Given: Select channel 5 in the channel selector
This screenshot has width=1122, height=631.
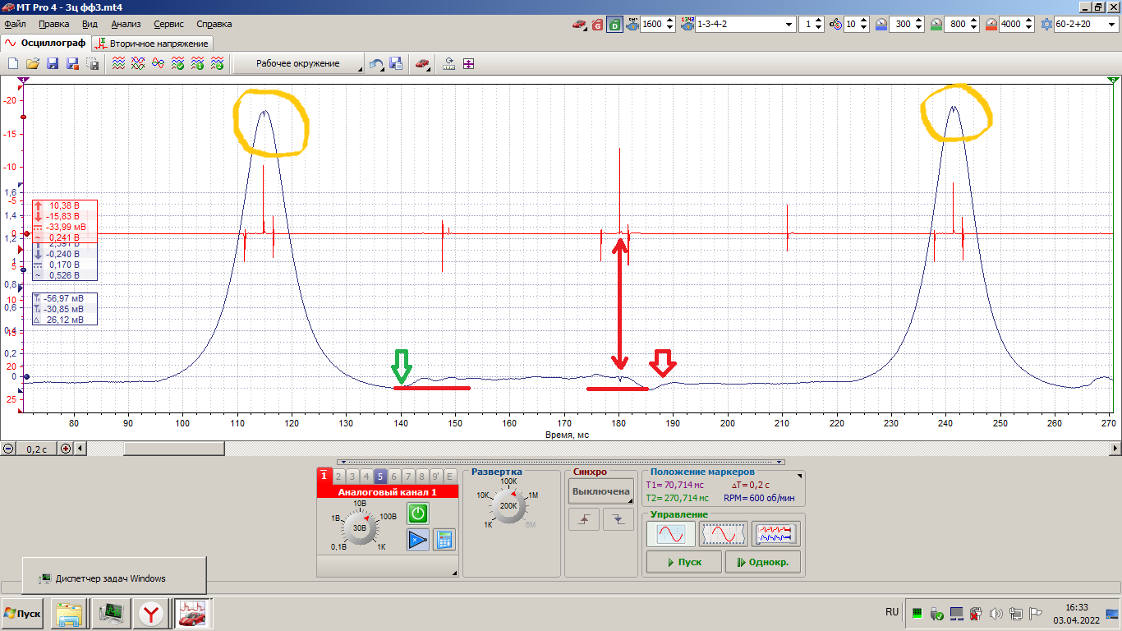Looking at the screenshot, I should click(x=380, y=476).
